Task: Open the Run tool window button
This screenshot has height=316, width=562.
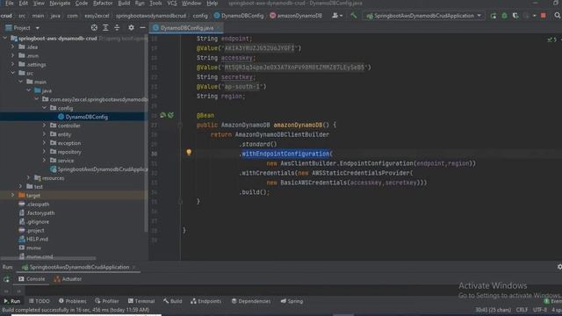Action: tap(11, 301)
